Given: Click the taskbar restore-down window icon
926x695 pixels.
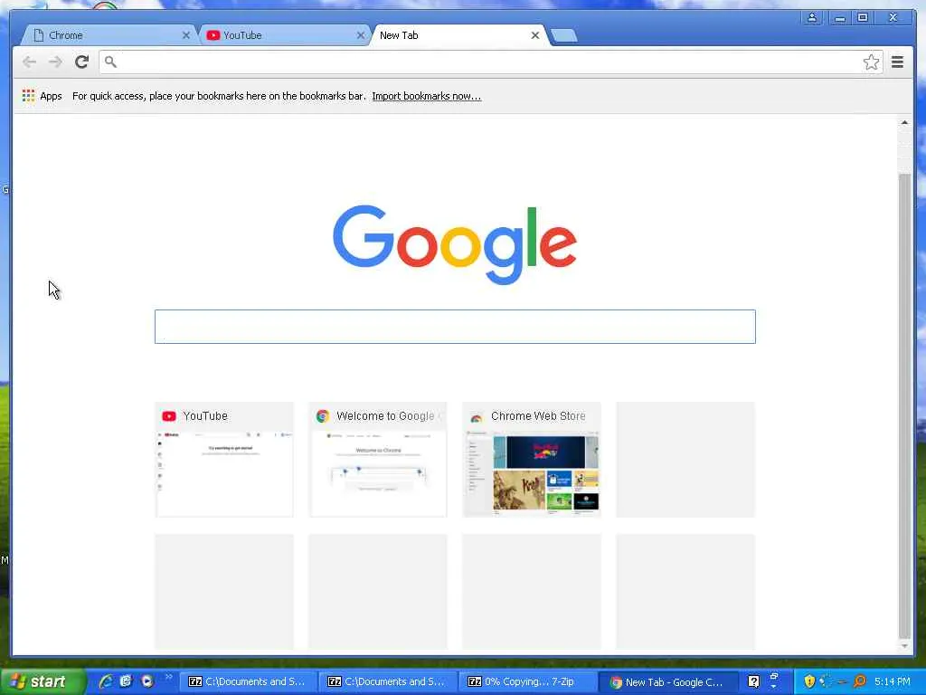Looking at the screenshot, I should pos(774,676).
